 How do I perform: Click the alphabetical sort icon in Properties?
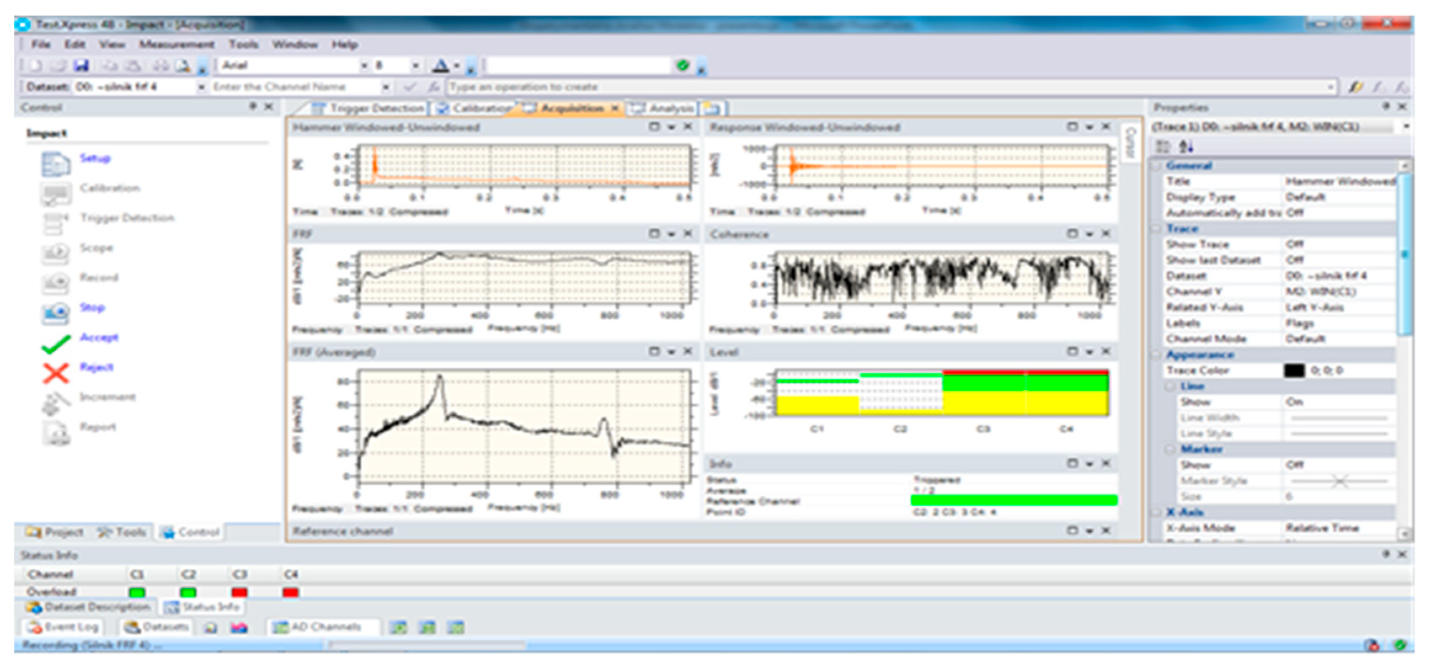click(x=1186, y=147)
